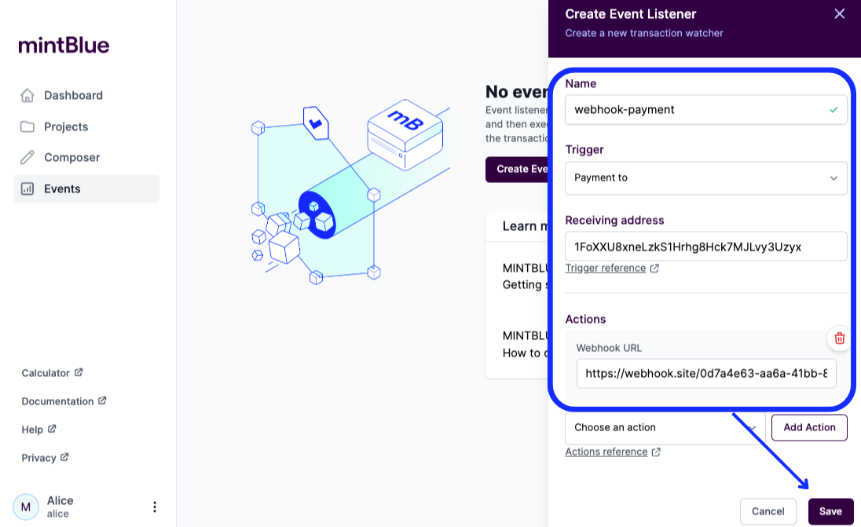Delete the webhook action with trash icon
The image size is (861, 527).
coord(839,339)
